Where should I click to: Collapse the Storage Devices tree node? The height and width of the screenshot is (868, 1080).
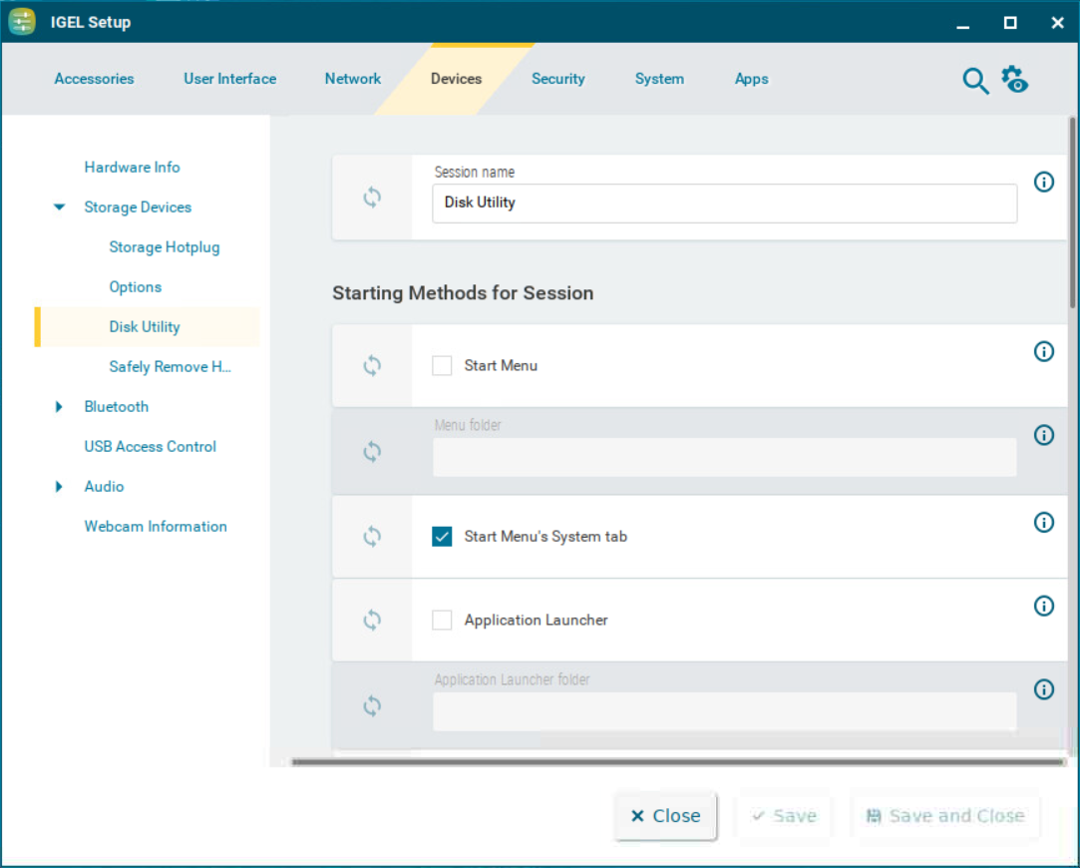(60, 208)
